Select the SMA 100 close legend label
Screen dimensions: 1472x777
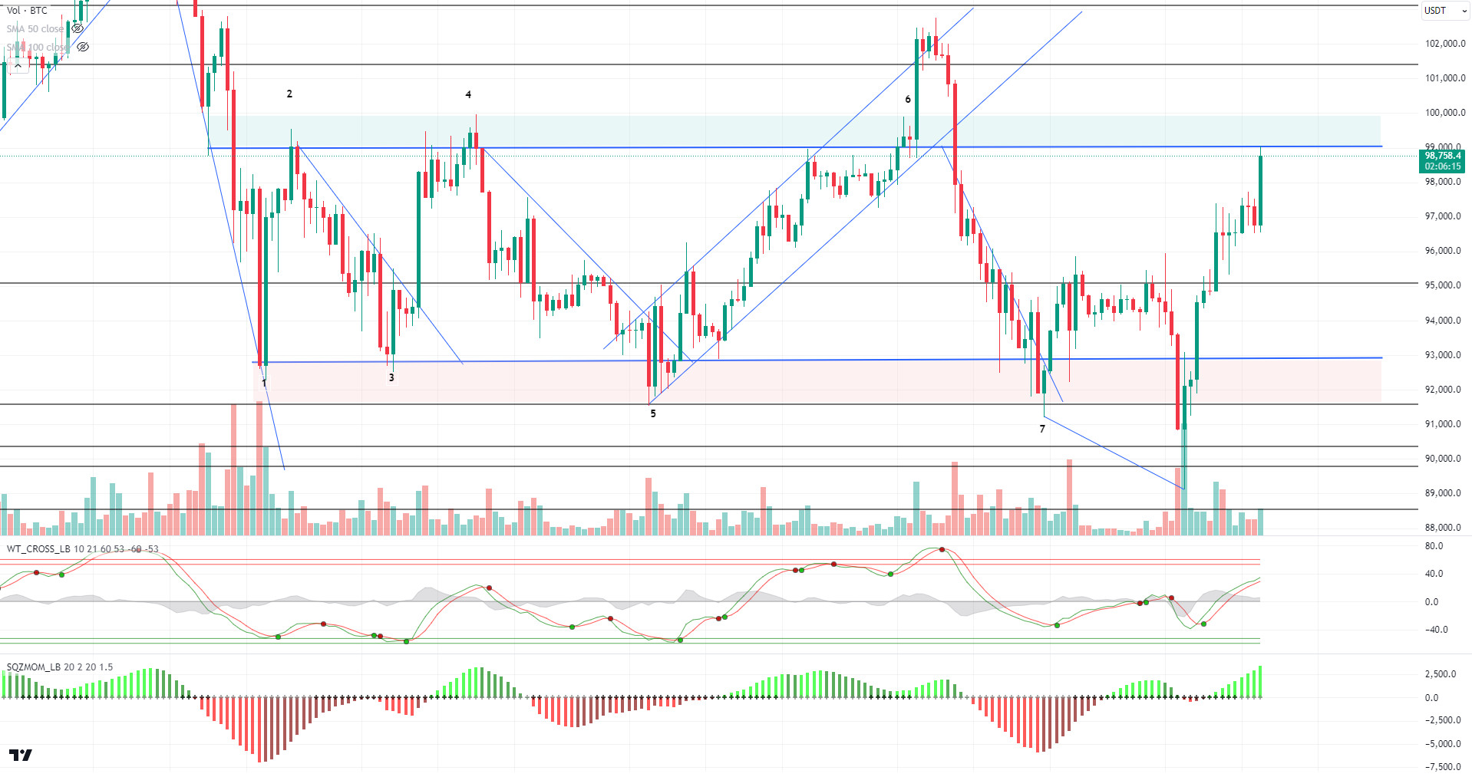point(38,48)
